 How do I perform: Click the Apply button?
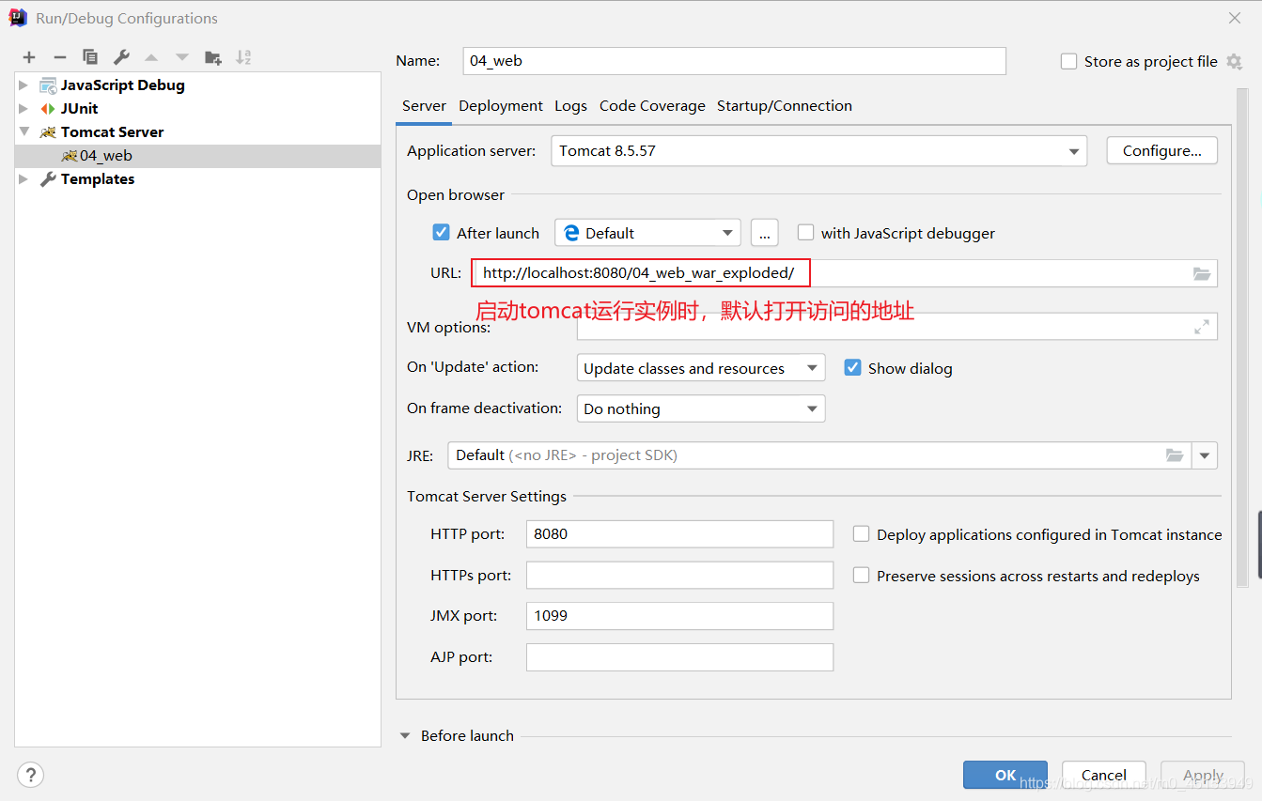pyautogui.click(x=1203, y=775)
